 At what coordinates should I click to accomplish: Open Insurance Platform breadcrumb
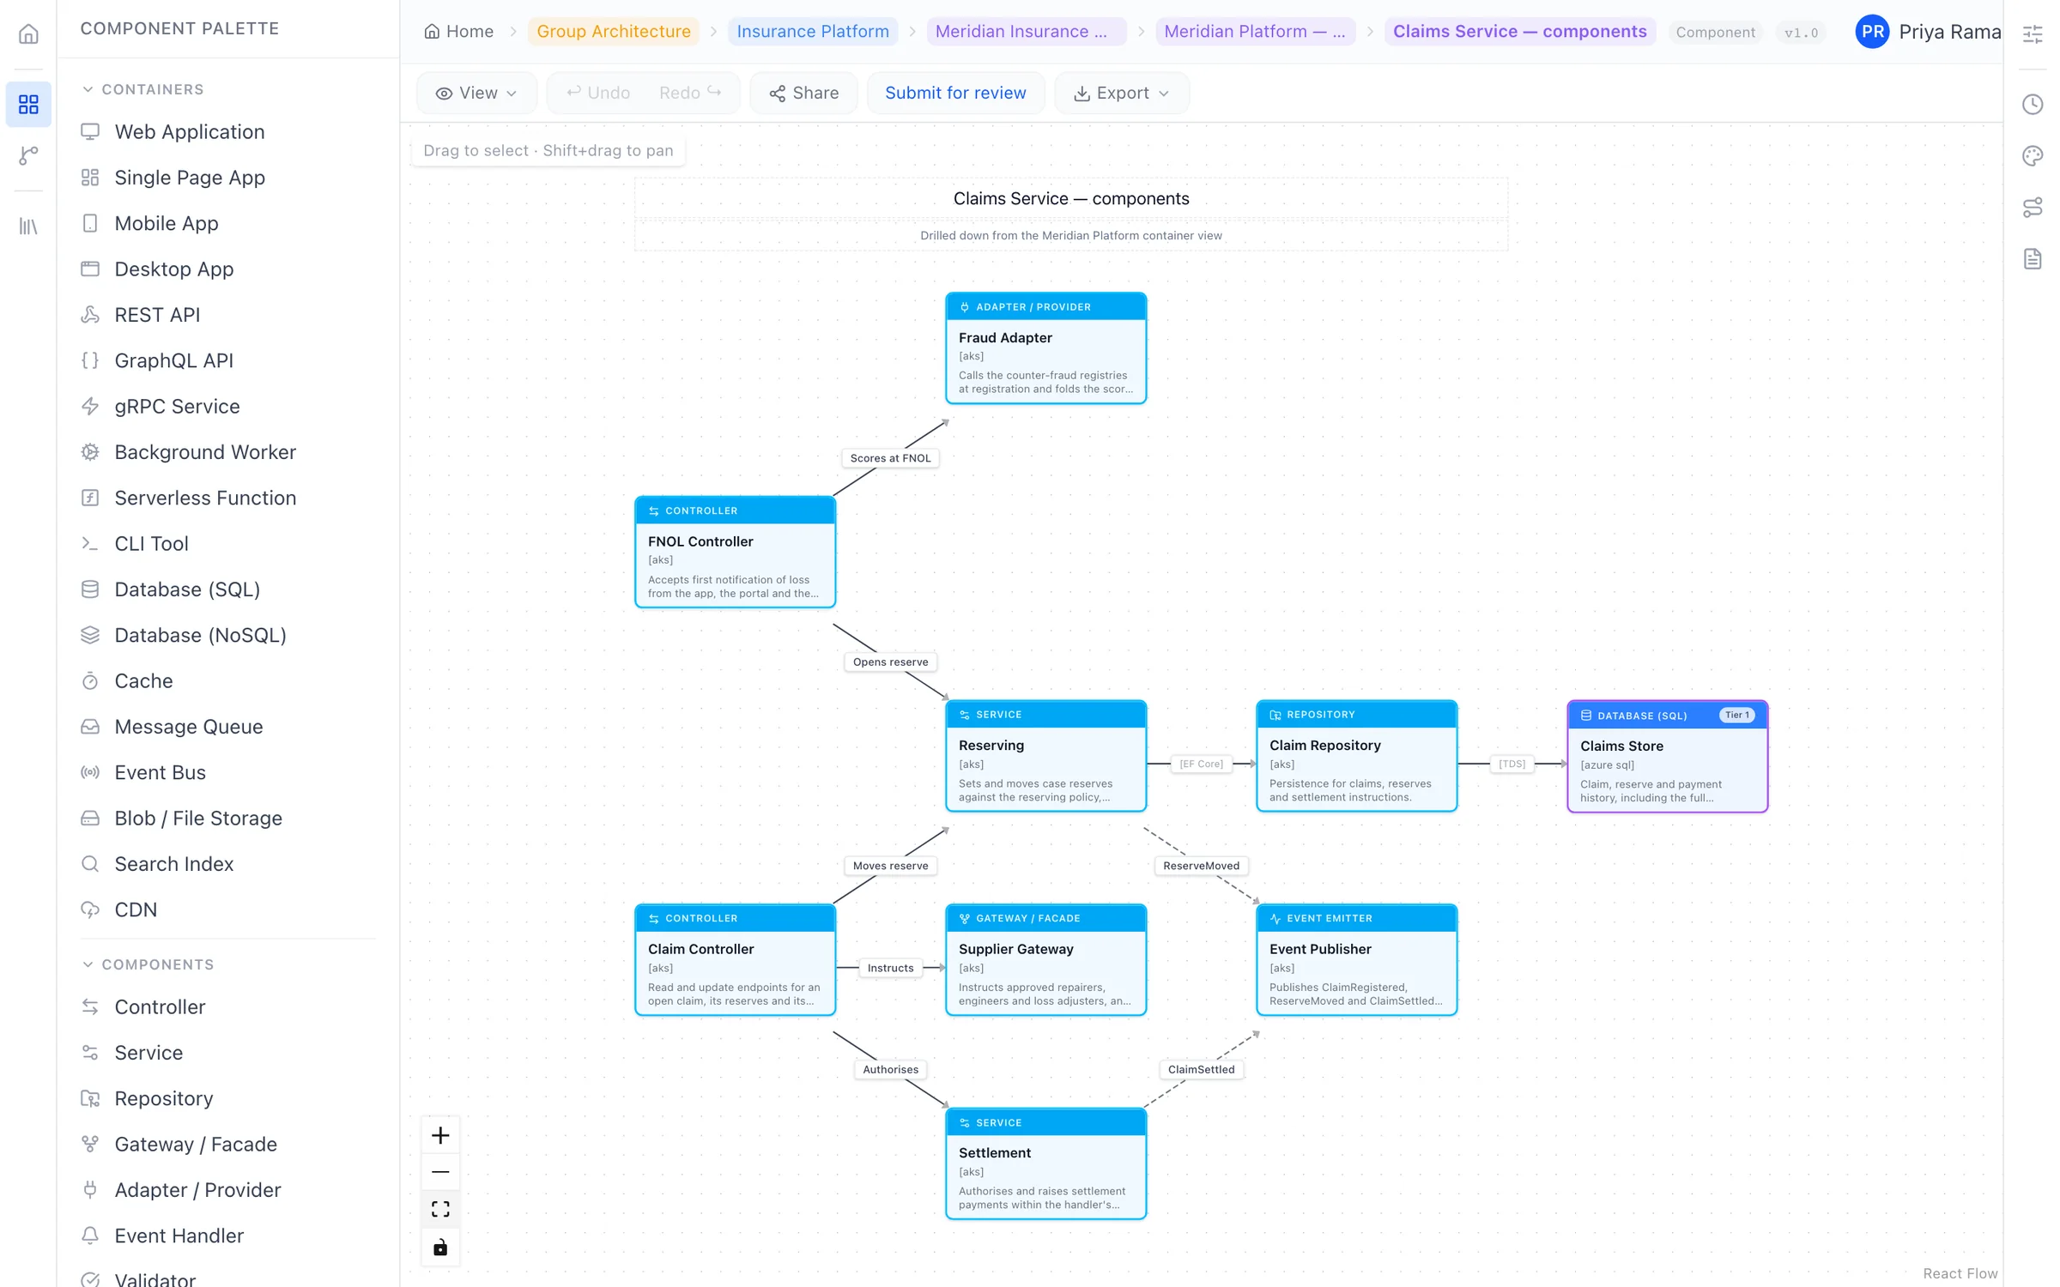click(x=813, y=32)
